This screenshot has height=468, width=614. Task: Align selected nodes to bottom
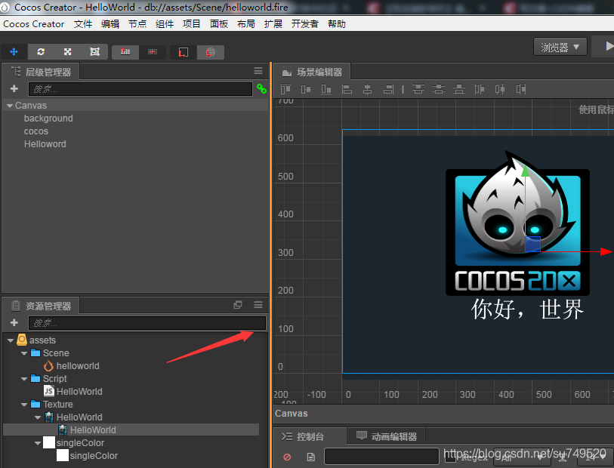pyautogui.click(x=326, y=90)
